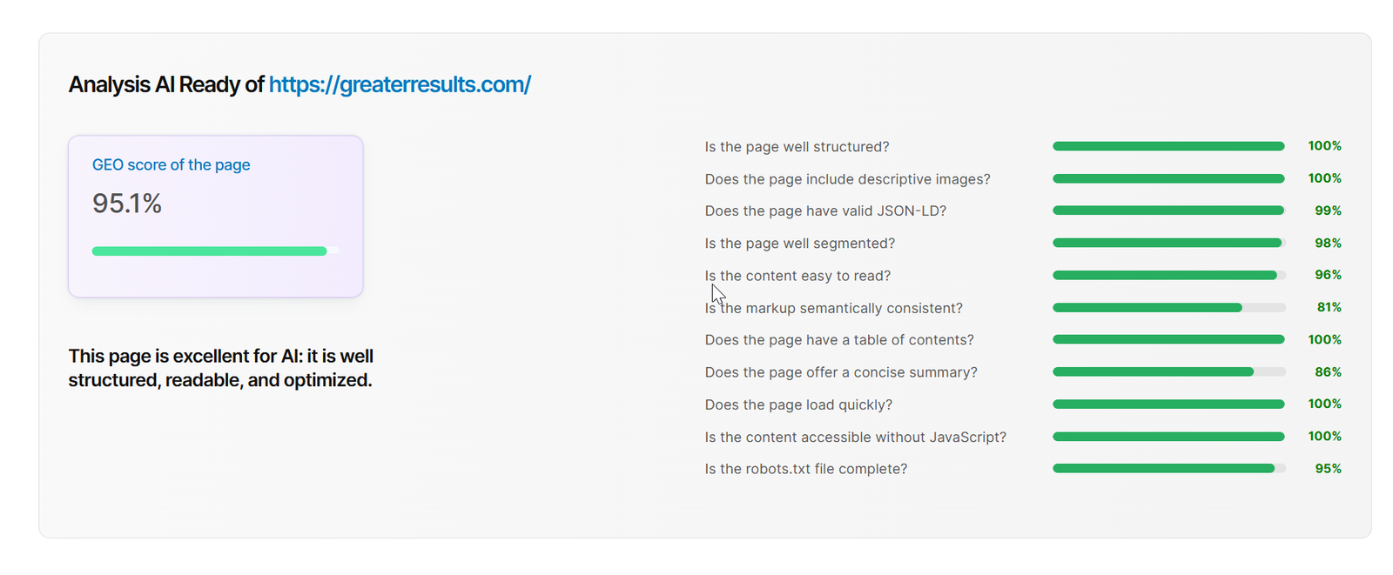The image size is (1393, 575).
Task: Click the robots.txt 95% percentage
Action: click(x=1328, y=468)
